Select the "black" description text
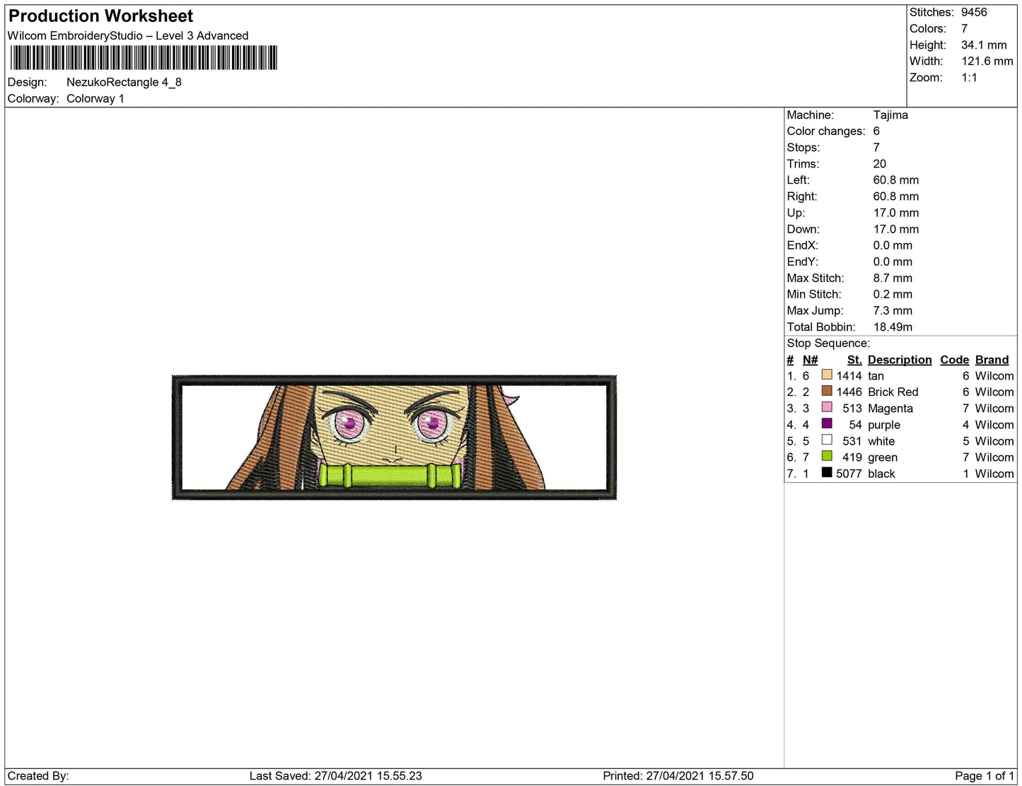1022x786 pixels. tap(881, 474)
